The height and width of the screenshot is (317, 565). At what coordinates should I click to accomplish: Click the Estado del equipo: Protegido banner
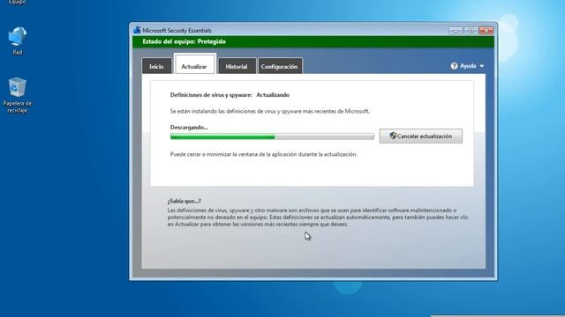313,41
